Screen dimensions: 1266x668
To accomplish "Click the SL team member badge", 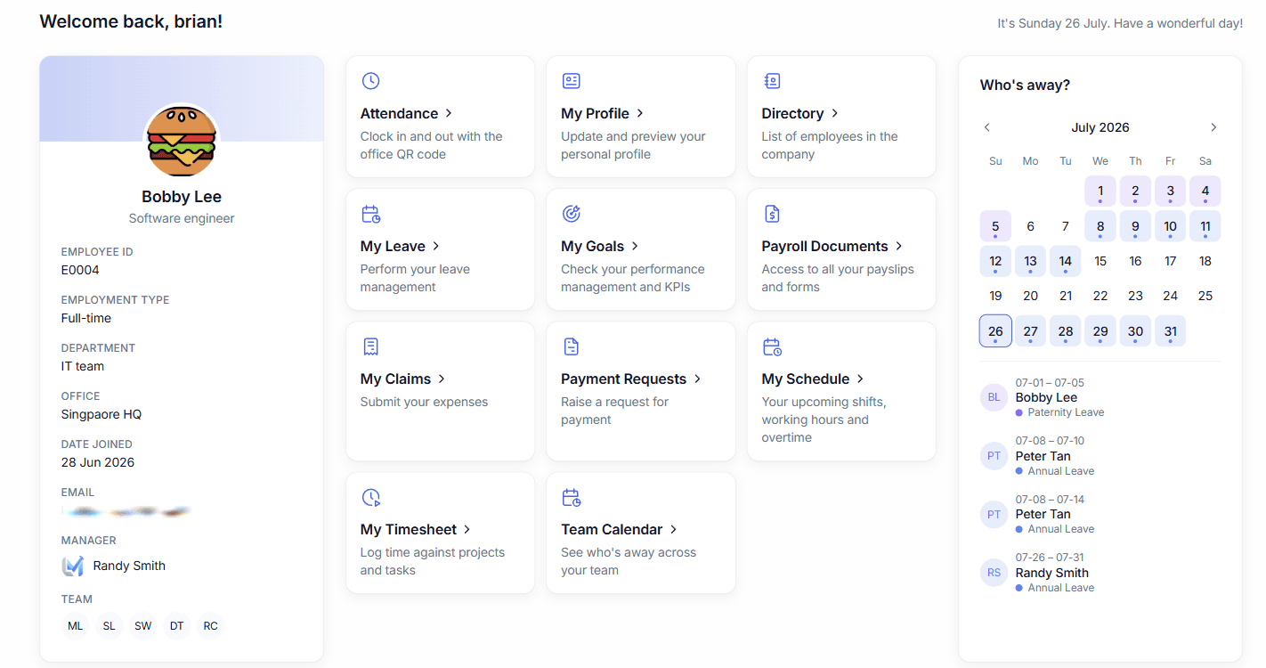I will coord(110,626).
